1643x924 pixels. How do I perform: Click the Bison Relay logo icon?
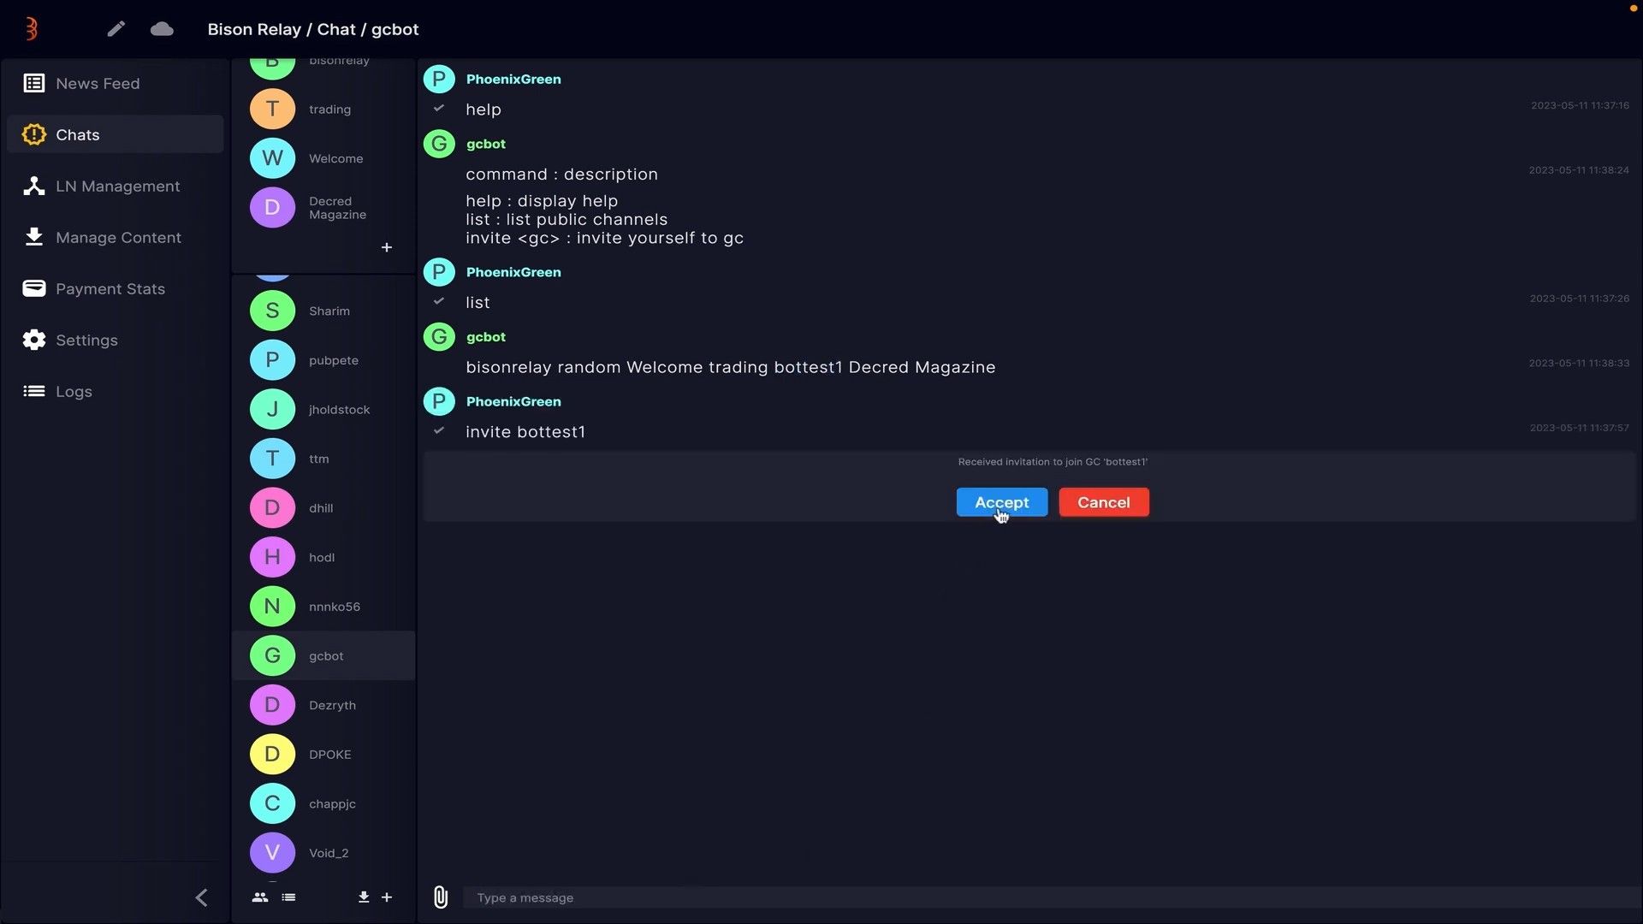32,29
